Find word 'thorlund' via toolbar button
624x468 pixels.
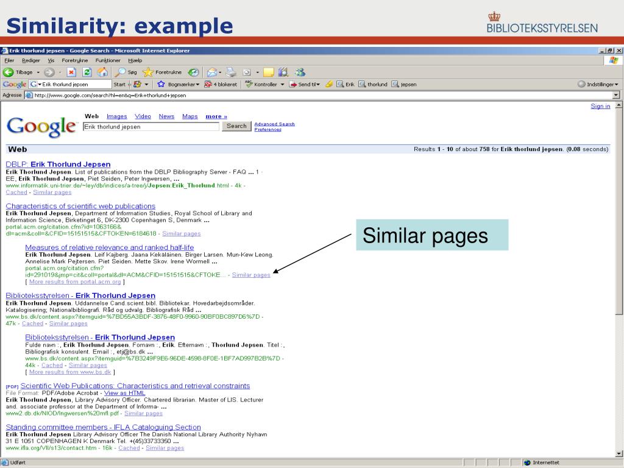coord(373,84)
